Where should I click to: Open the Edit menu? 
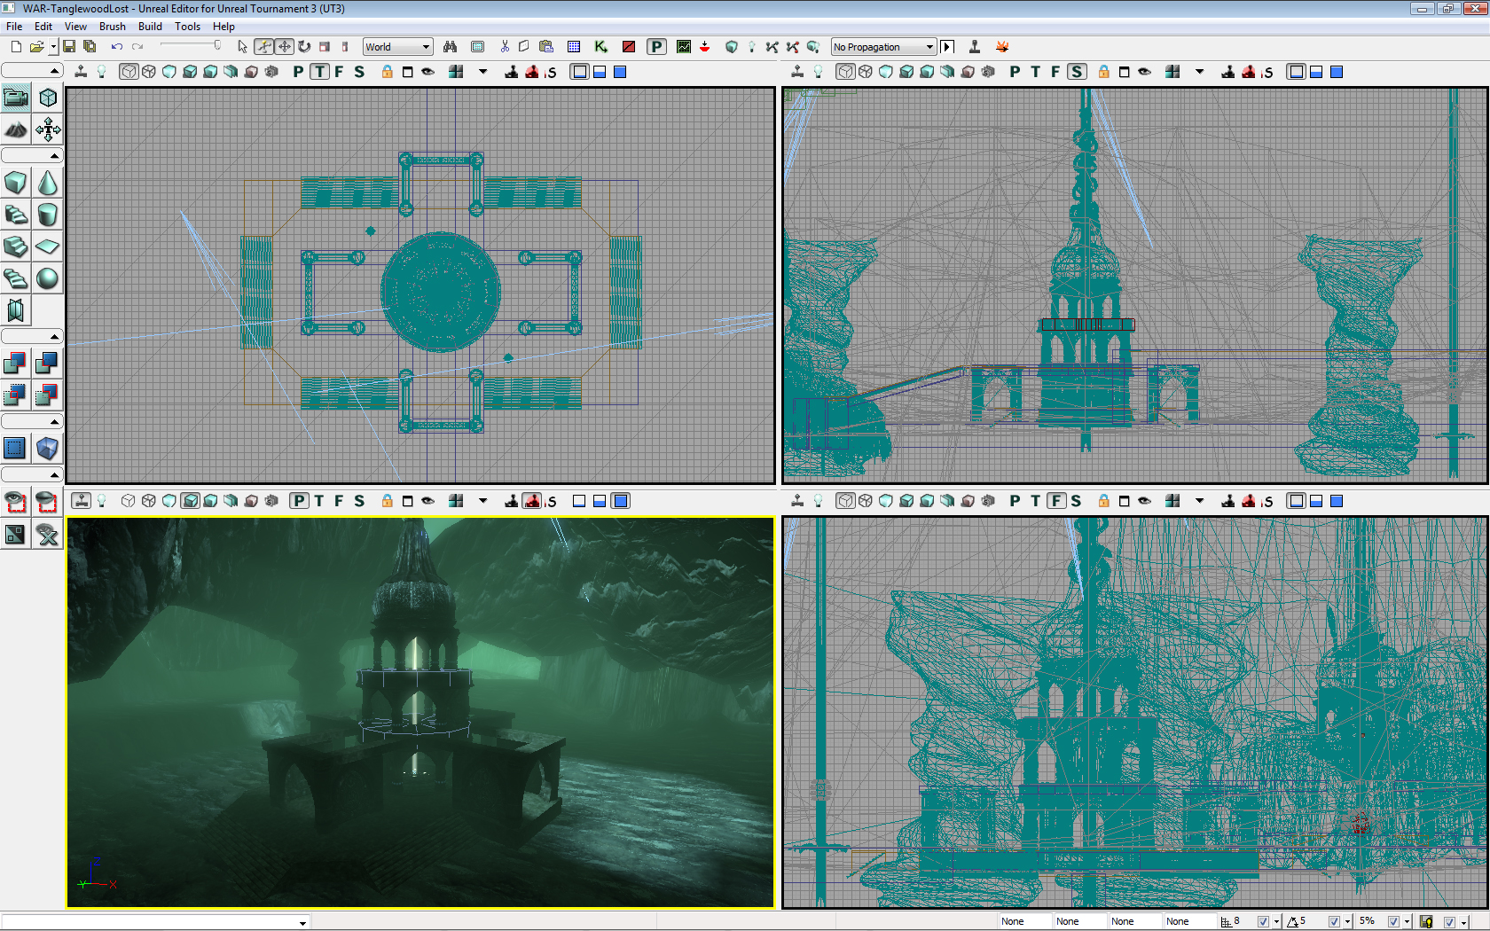coord(43,27)
